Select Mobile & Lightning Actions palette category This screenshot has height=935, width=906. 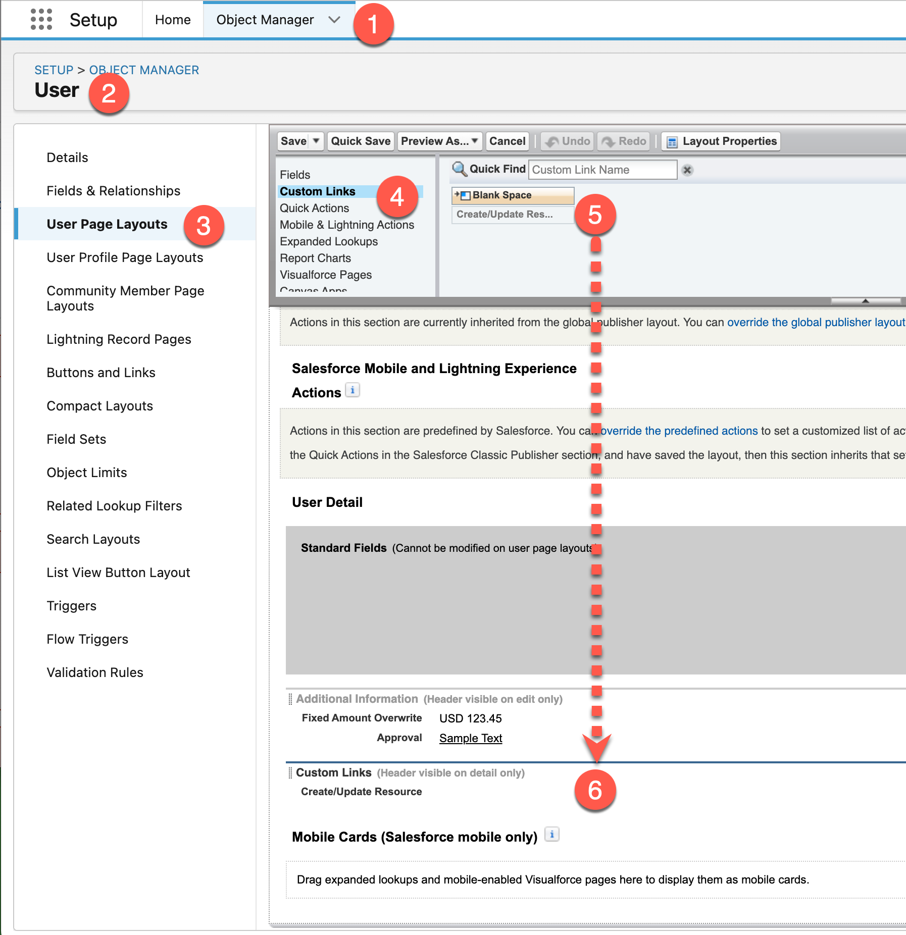(347, 225)
